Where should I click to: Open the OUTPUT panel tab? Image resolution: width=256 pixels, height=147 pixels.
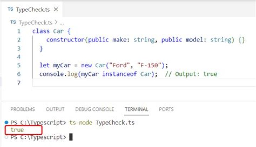(55, 109)
